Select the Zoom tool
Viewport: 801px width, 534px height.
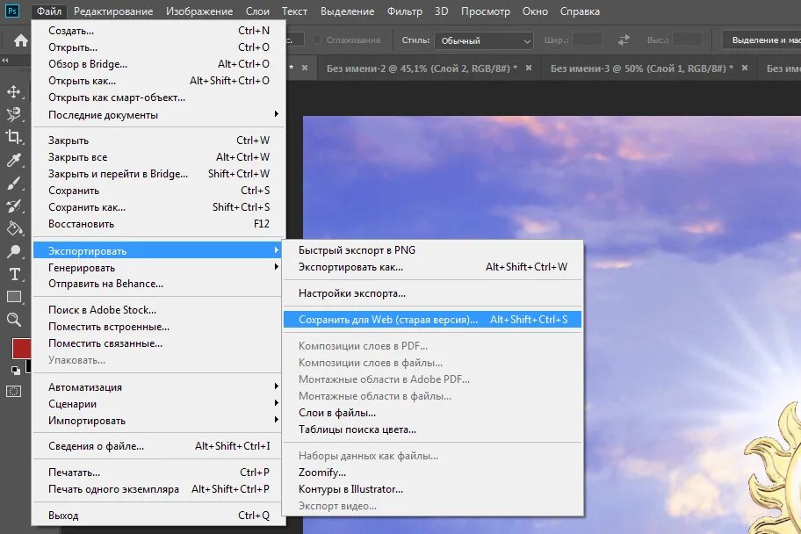14,320
